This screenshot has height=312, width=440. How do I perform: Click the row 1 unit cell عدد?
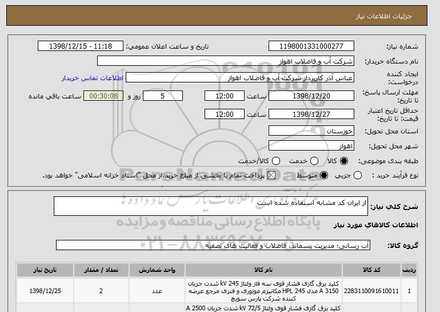(157, 291)
